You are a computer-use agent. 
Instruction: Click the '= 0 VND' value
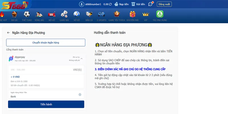pos(15,77)
